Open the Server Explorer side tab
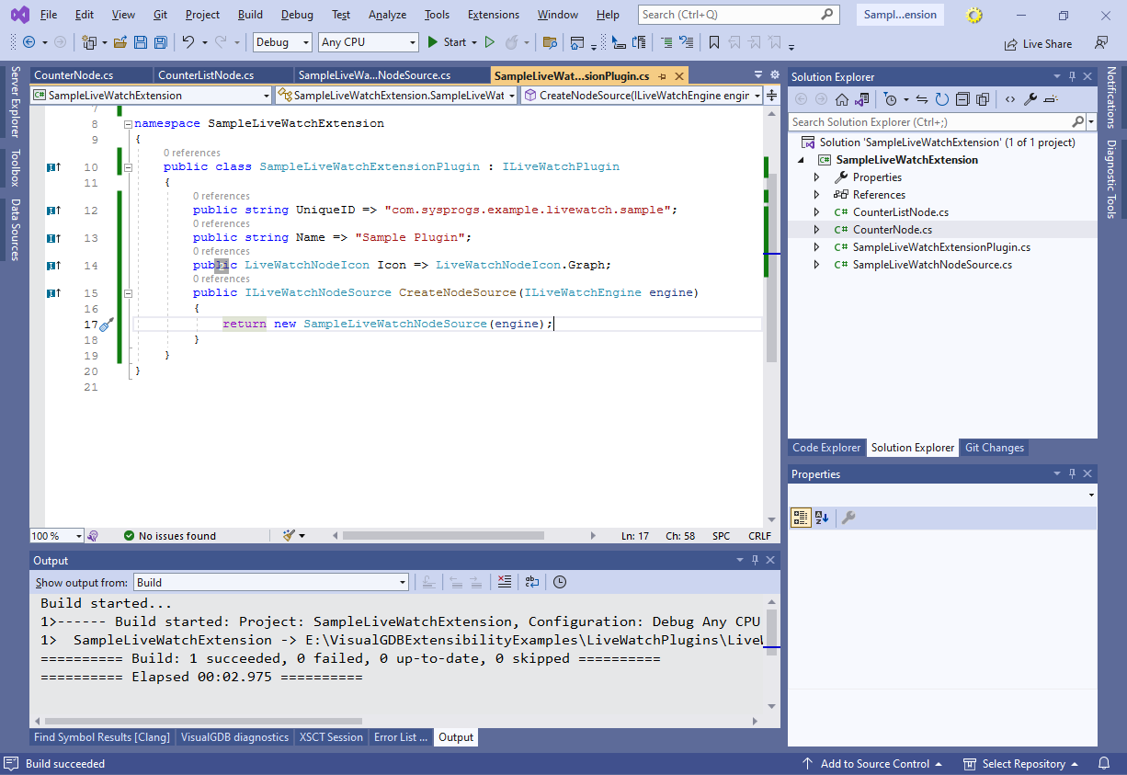This screenshot has width=1127, height=775. tap(15, 102)
